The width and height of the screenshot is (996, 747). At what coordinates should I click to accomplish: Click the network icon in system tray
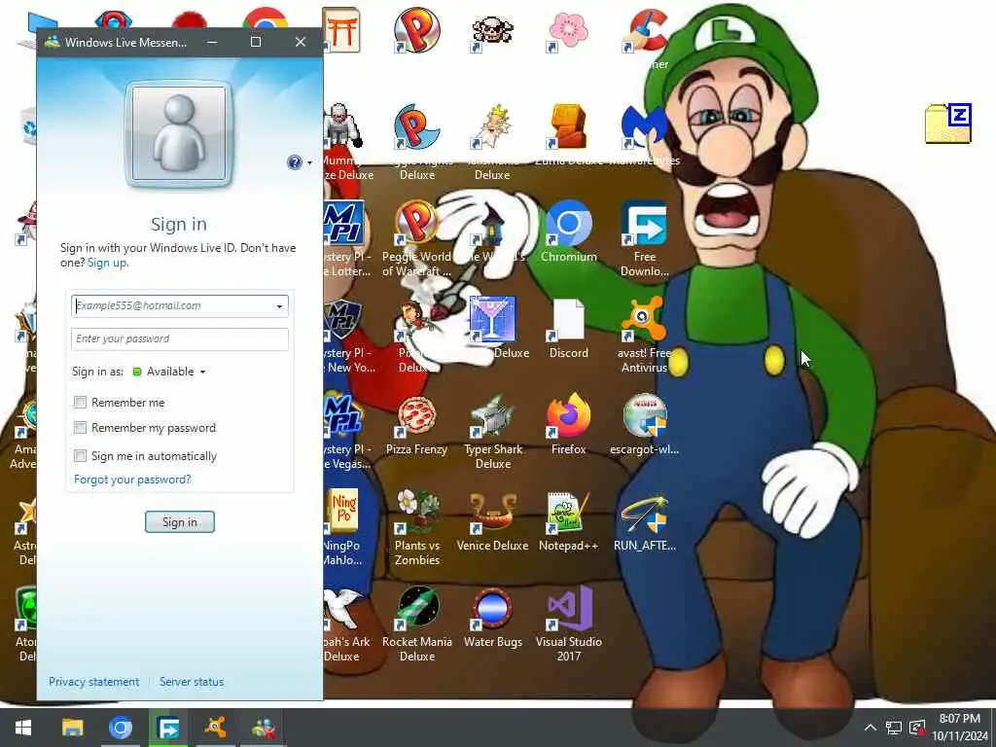pyautogui.click(x=894, y=728)
